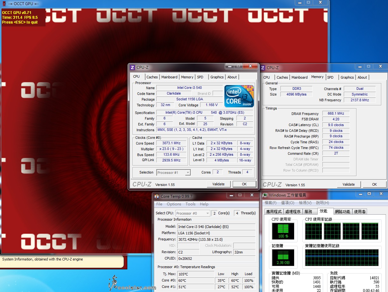
Task: Click CPUID value 0x20652 in Core Temp
Action: (x=216, y=259)
